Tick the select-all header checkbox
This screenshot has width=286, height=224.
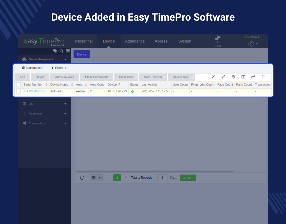click(x=18, y=85)
